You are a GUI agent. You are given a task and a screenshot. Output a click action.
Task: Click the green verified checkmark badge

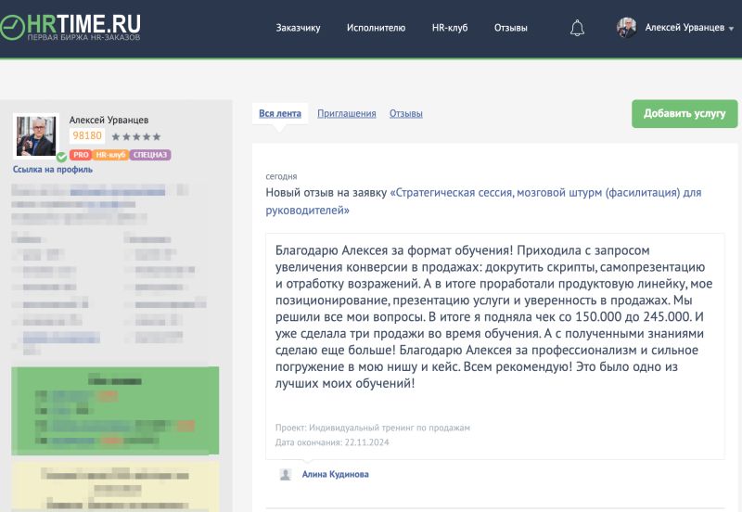coord(61,157)
